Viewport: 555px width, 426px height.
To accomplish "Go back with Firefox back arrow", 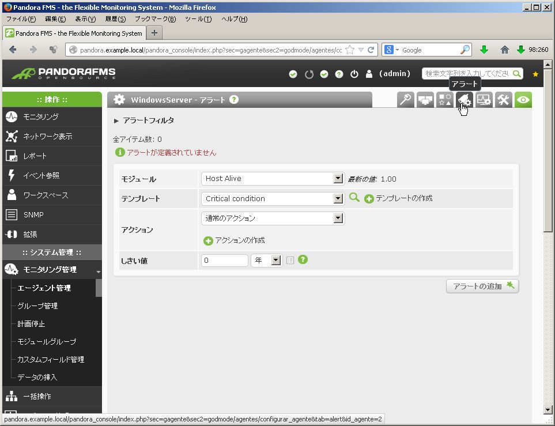I will point(13,50).
